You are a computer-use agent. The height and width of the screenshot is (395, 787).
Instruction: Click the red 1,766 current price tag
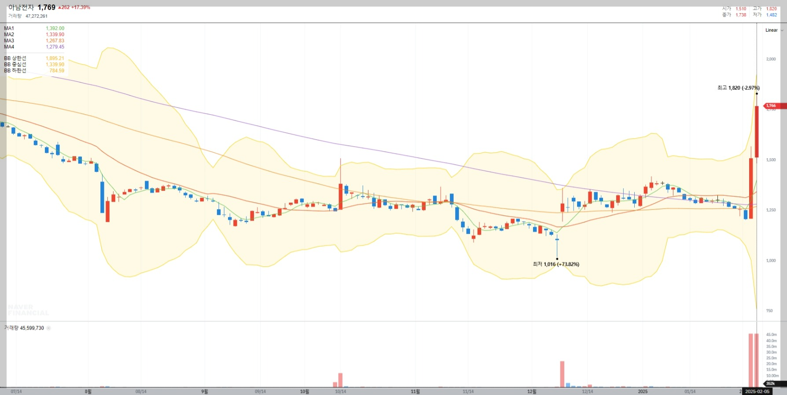click(775, 106)
